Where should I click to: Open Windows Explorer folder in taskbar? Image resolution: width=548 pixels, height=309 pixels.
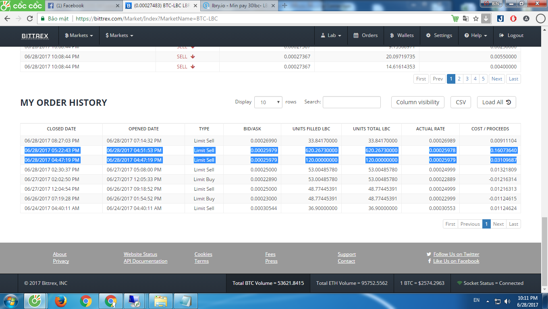pos(160,301)
